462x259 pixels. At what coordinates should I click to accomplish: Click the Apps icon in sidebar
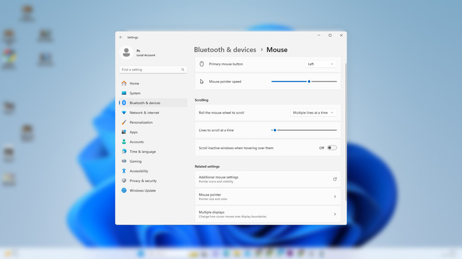[x=124, y=132]
